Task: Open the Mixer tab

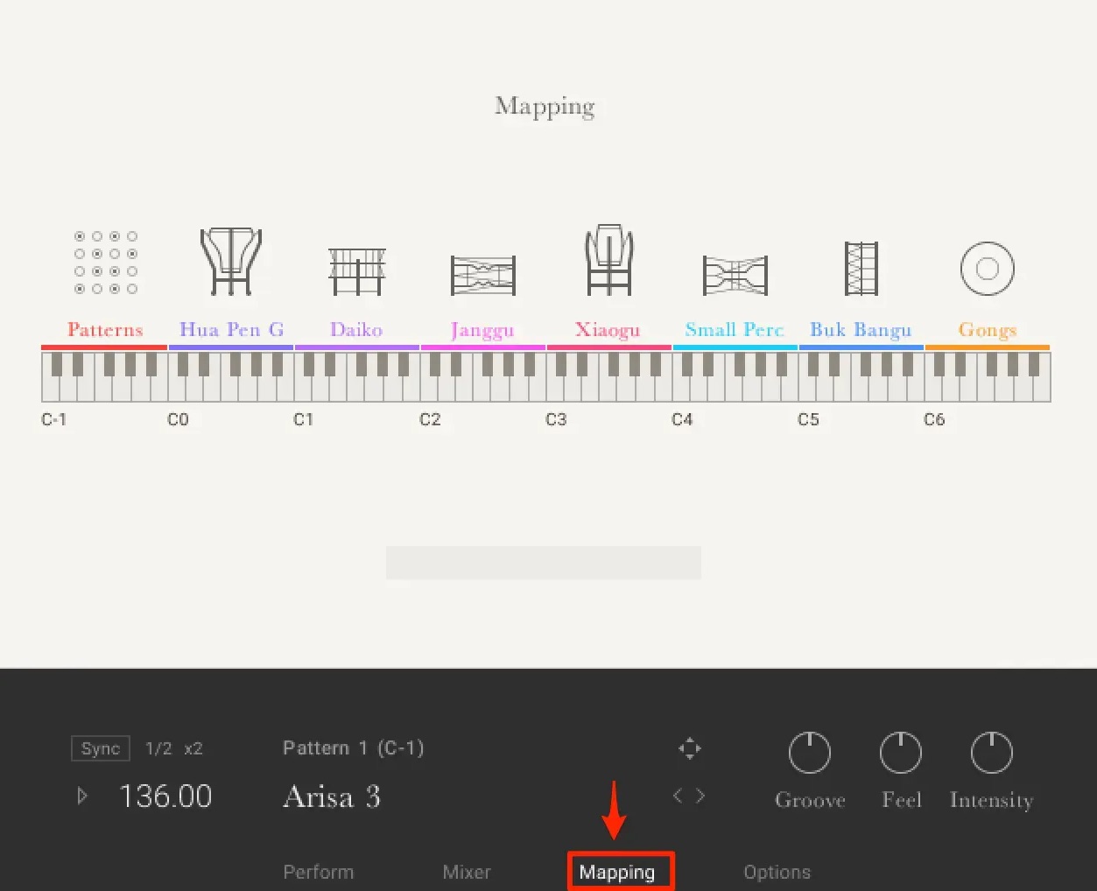Action: (467, 873)
